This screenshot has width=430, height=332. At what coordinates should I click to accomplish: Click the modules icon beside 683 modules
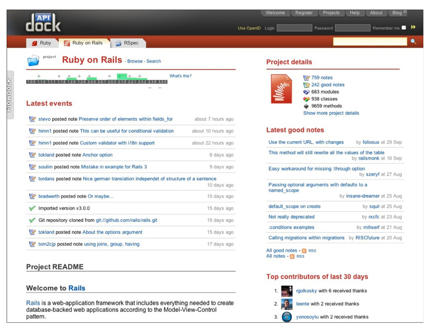coord(306,92)
